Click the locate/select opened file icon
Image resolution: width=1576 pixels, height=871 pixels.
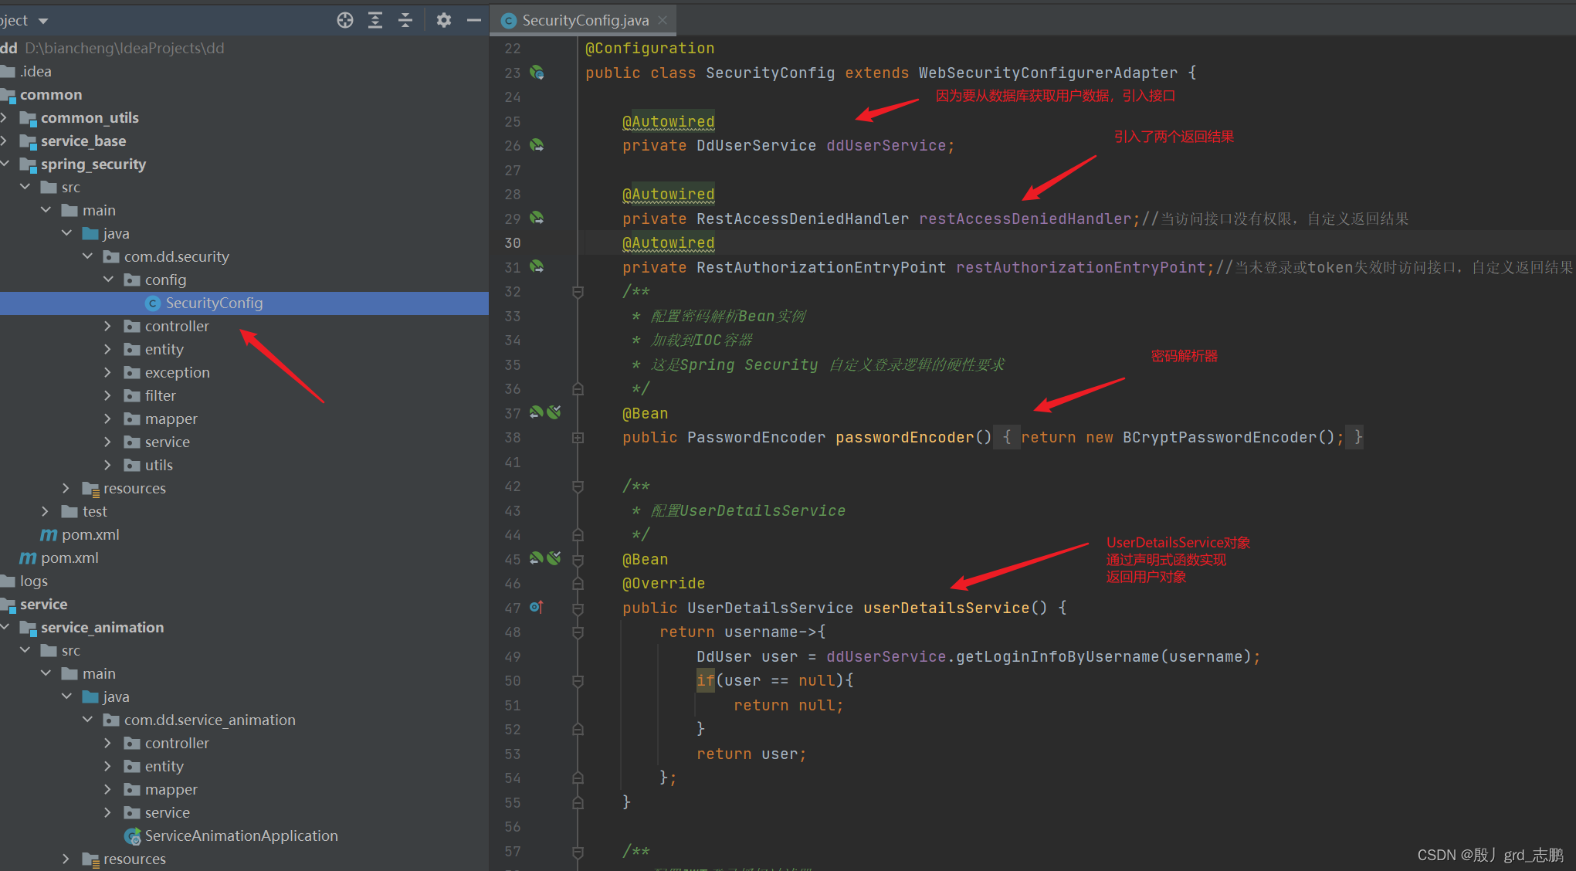(345, 20)
